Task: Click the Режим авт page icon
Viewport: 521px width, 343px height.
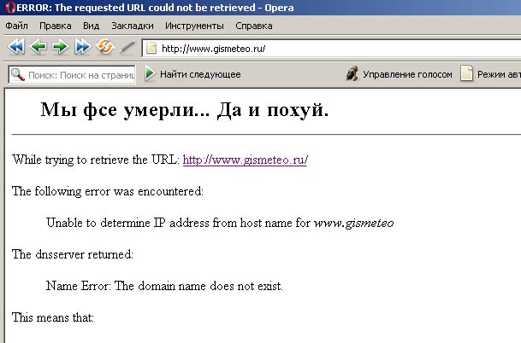Action: [x=466, y=73]
